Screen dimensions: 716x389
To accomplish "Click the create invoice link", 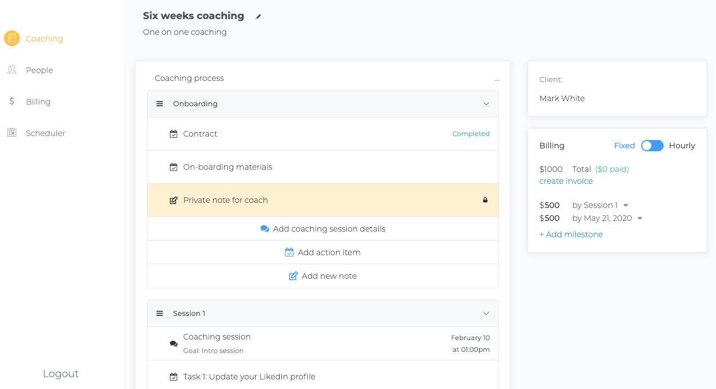I will [x=566, y=181].
